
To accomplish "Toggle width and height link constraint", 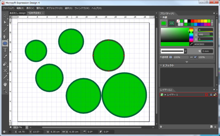I will pos(64,132).
